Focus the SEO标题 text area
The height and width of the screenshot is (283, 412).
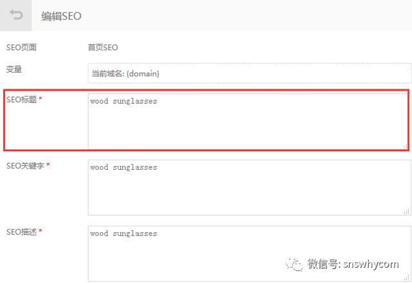coord(248,122)
